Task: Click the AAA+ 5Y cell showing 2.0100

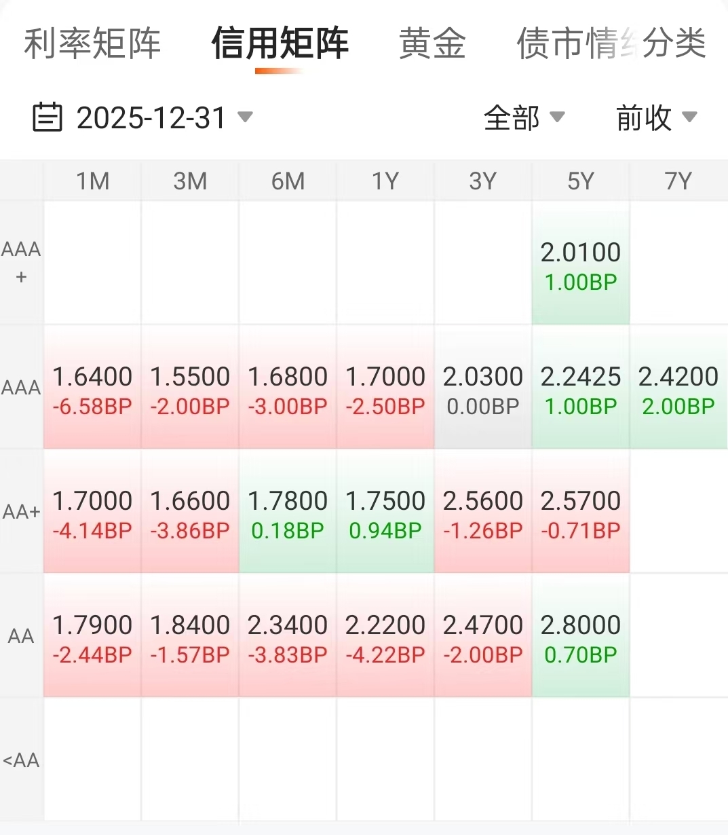Action: 581,265
